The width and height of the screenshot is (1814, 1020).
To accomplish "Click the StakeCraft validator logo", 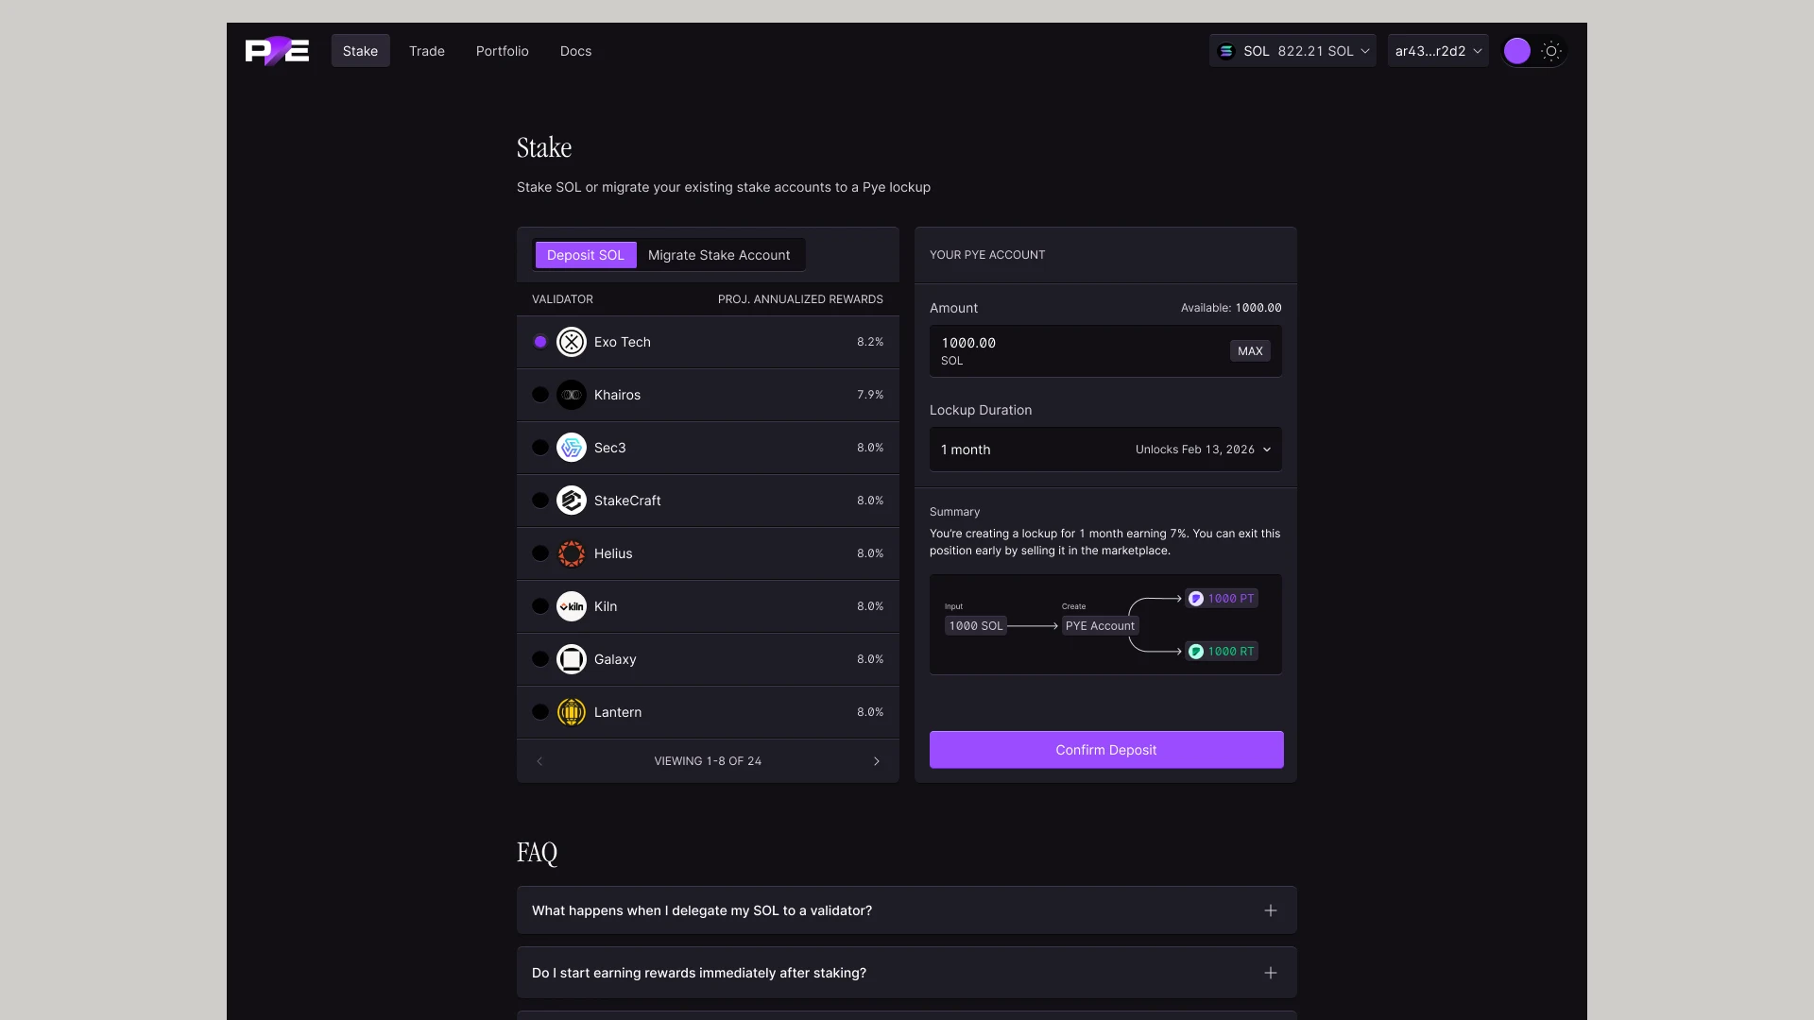I will click(572, 501).
